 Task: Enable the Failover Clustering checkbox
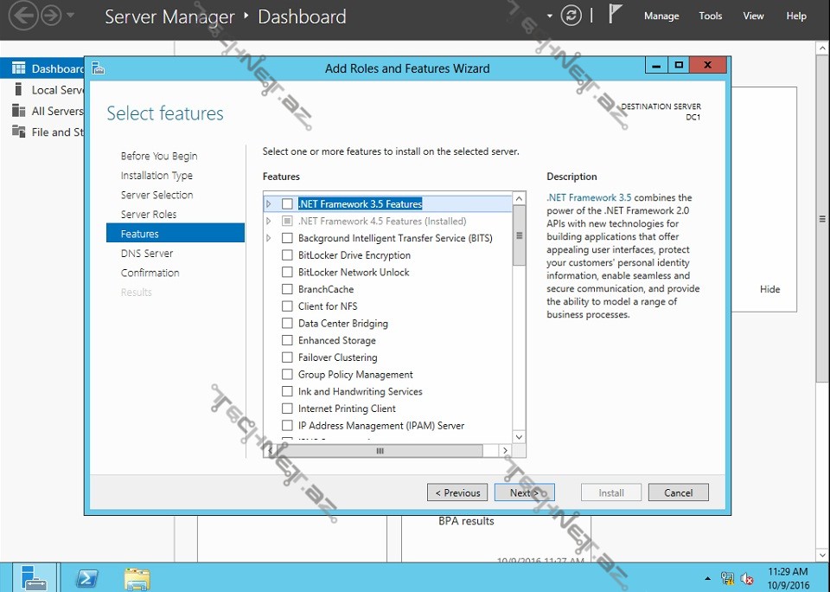(287, 357)
